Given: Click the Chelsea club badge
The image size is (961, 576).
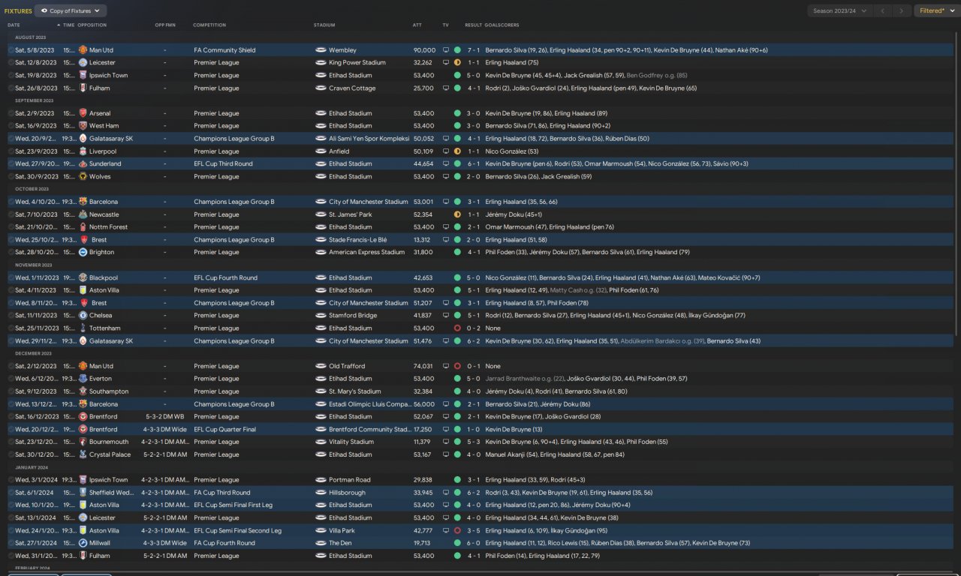Looking at the screenshot, I should point(83,316).
